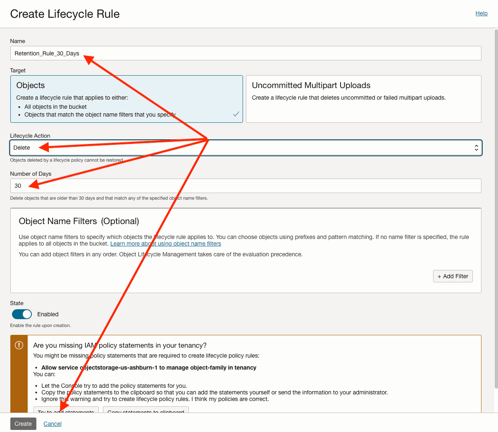498x432 pixels.
Task: Click the Enabled label beside the switch
Action: (x=48, y=314)
